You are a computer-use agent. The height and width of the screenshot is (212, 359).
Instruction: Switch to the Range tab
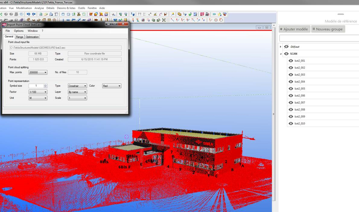pos(20,37)
